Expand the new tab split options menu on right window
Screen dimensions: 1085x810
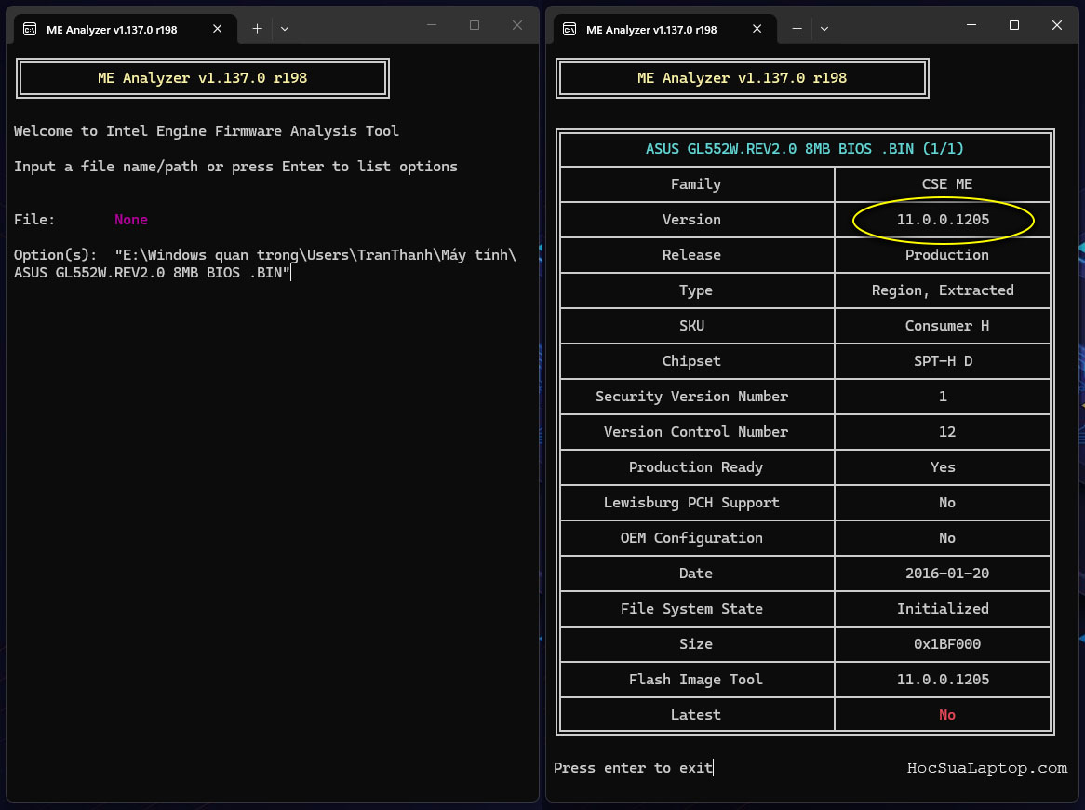click(x=824, y=28)
